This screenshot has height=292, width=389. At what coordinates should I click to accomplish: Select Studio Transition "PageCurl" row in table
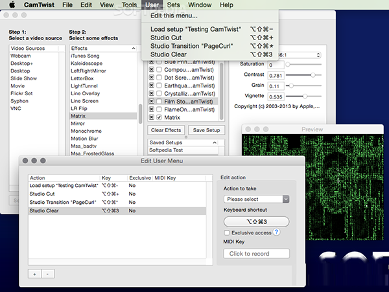click(x=117, y=203)
